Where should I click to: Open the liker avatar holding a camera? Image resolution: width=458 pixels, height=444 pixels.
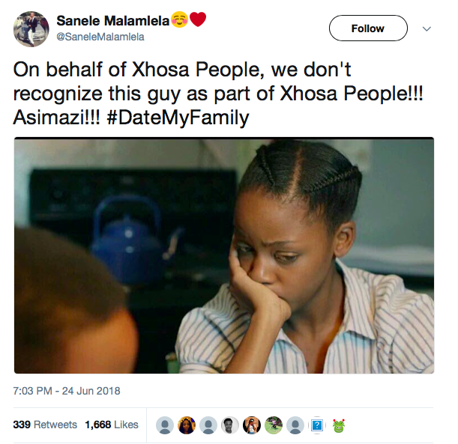tap(252, 425)
